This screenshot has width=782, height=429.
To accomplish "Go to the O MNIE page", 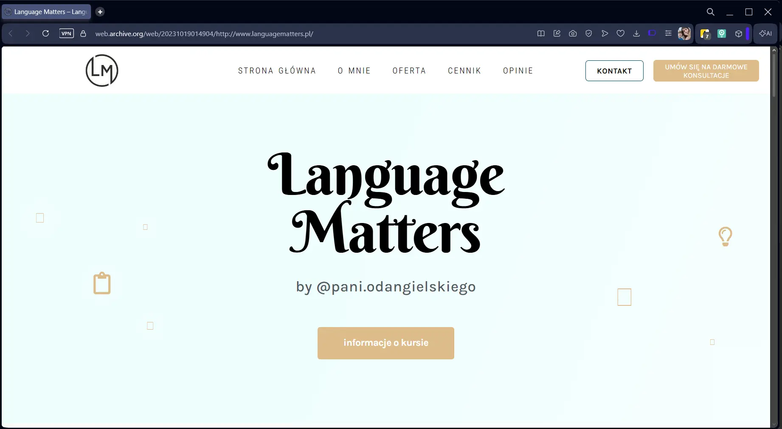I will 354,71.
